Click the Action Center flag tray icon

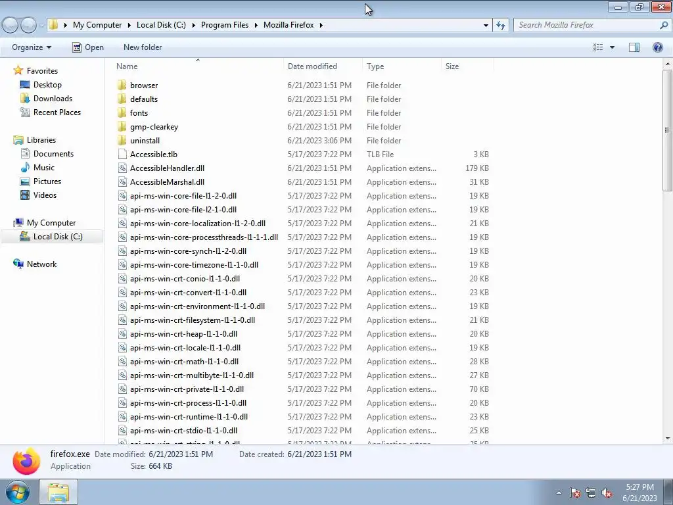(x=575, y=493)
